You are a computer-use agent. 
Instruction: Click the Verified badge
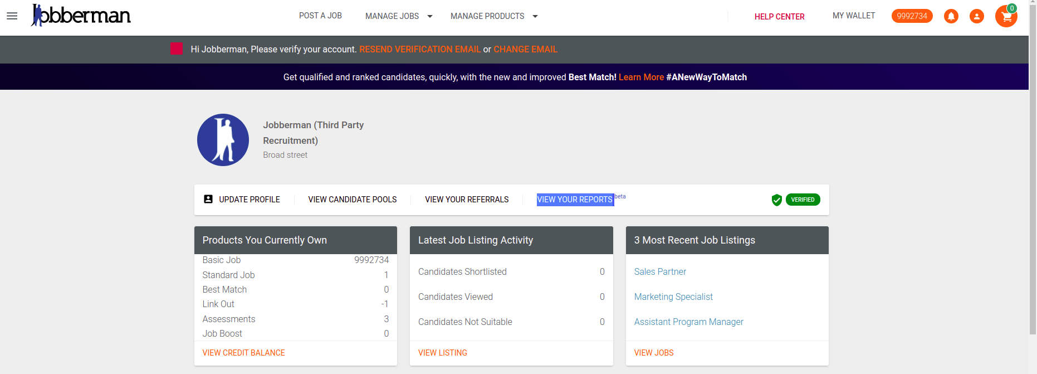803,200
